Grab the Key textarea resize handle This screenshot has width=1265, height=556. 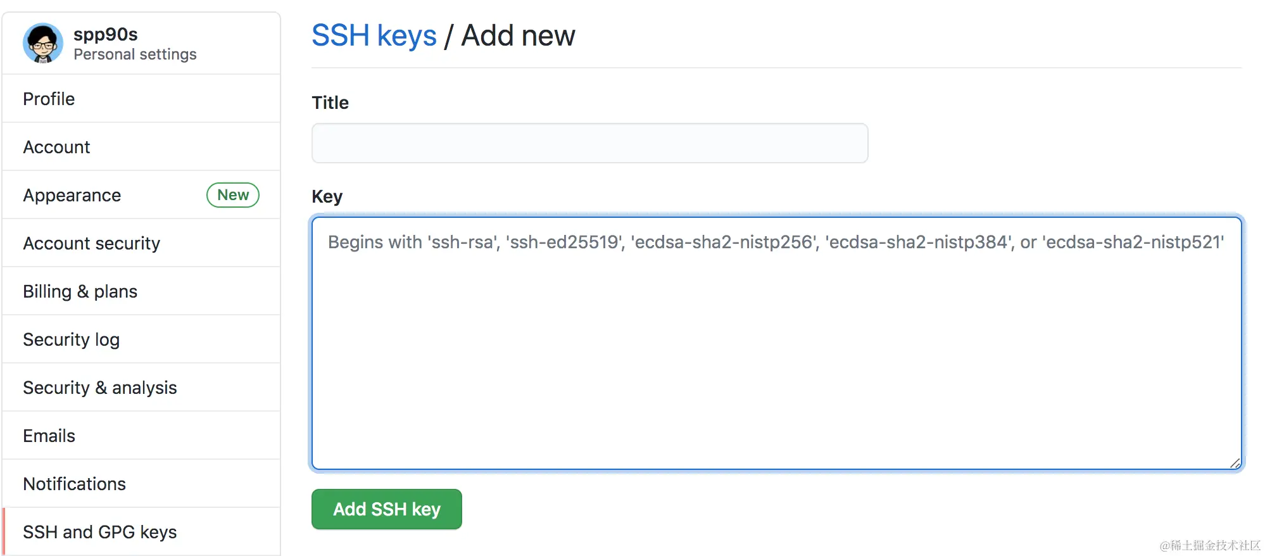(x=1235, y=464)
